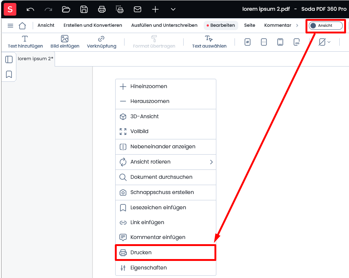Click the plus icon in title bar
This screenshot has width=349, height=278.
tap(155, 9)
